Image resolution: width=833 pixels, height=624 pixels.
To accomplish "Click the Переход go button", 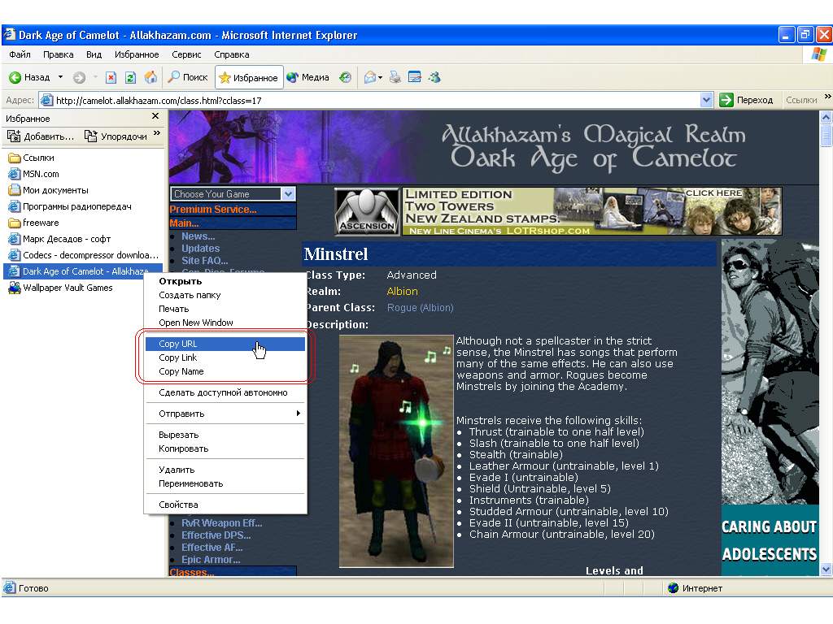I will click(747, 100).
